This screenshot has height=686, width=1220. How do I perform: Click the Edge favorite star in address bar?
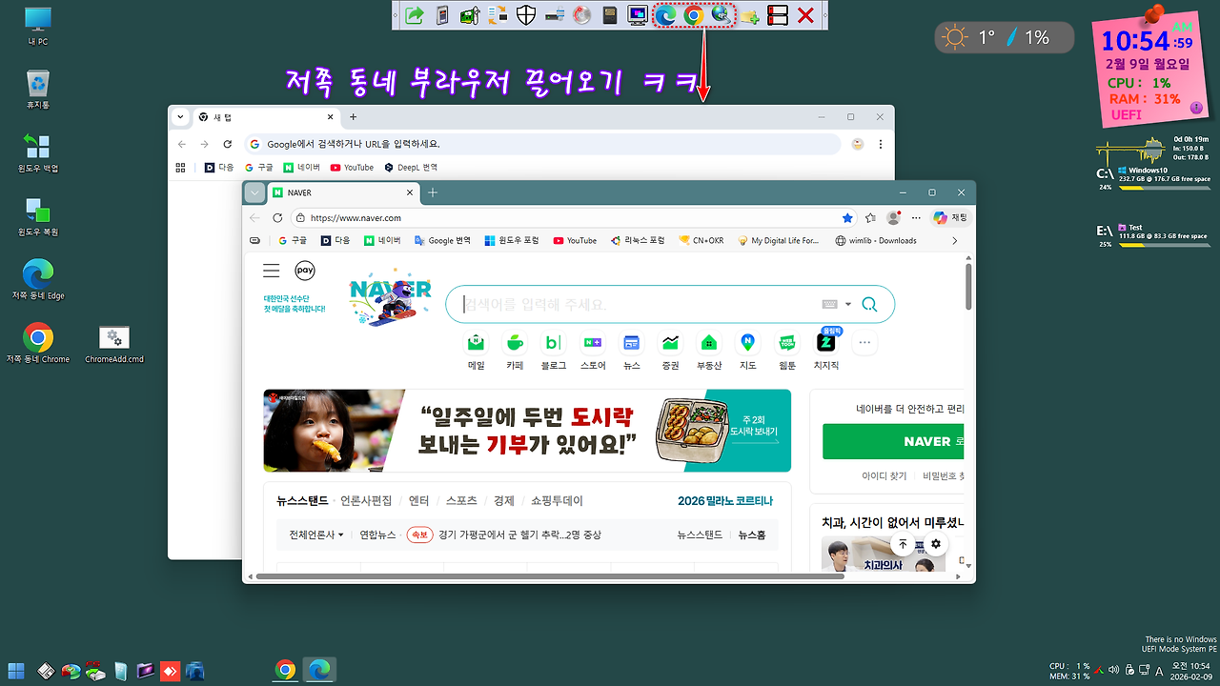(x=847, y=218)
